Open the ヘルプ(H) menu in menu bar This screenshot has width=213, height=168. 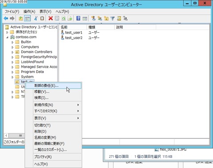[x=62, y=11]
